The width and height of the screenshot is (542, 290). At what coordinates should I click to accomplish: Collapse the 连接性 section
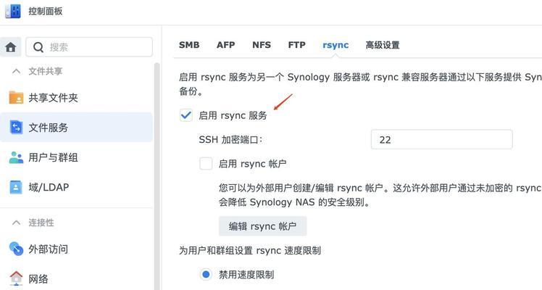[x=15, y=223]
